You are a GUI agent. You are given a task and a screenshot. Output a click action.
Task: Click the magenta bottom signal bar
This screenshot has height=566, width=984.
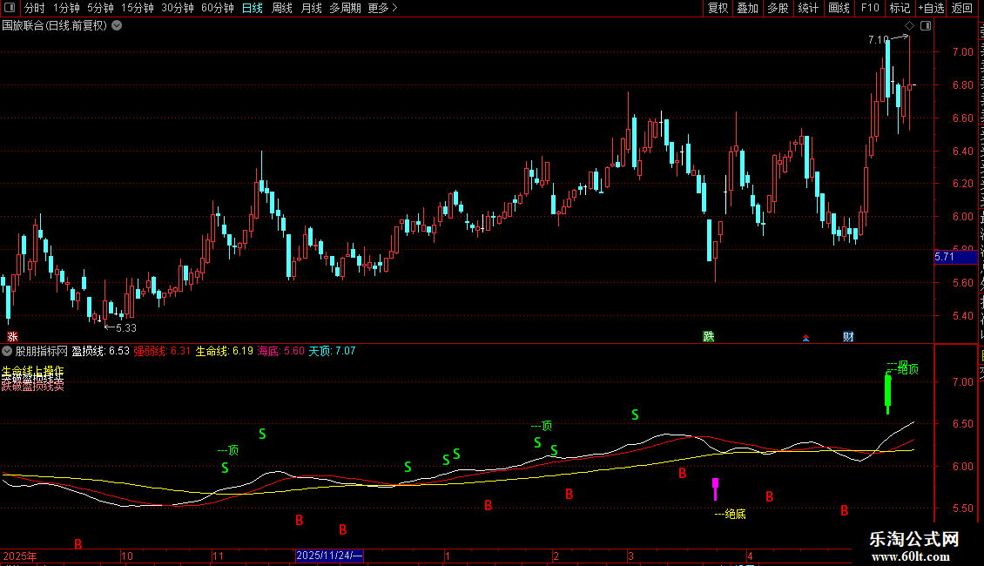(716, 489)
